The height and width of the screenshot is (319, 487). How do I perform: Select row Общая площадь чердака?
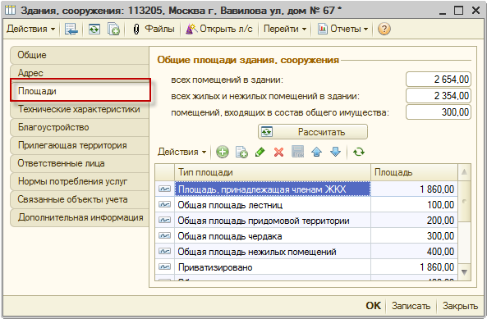coord(306,236)
